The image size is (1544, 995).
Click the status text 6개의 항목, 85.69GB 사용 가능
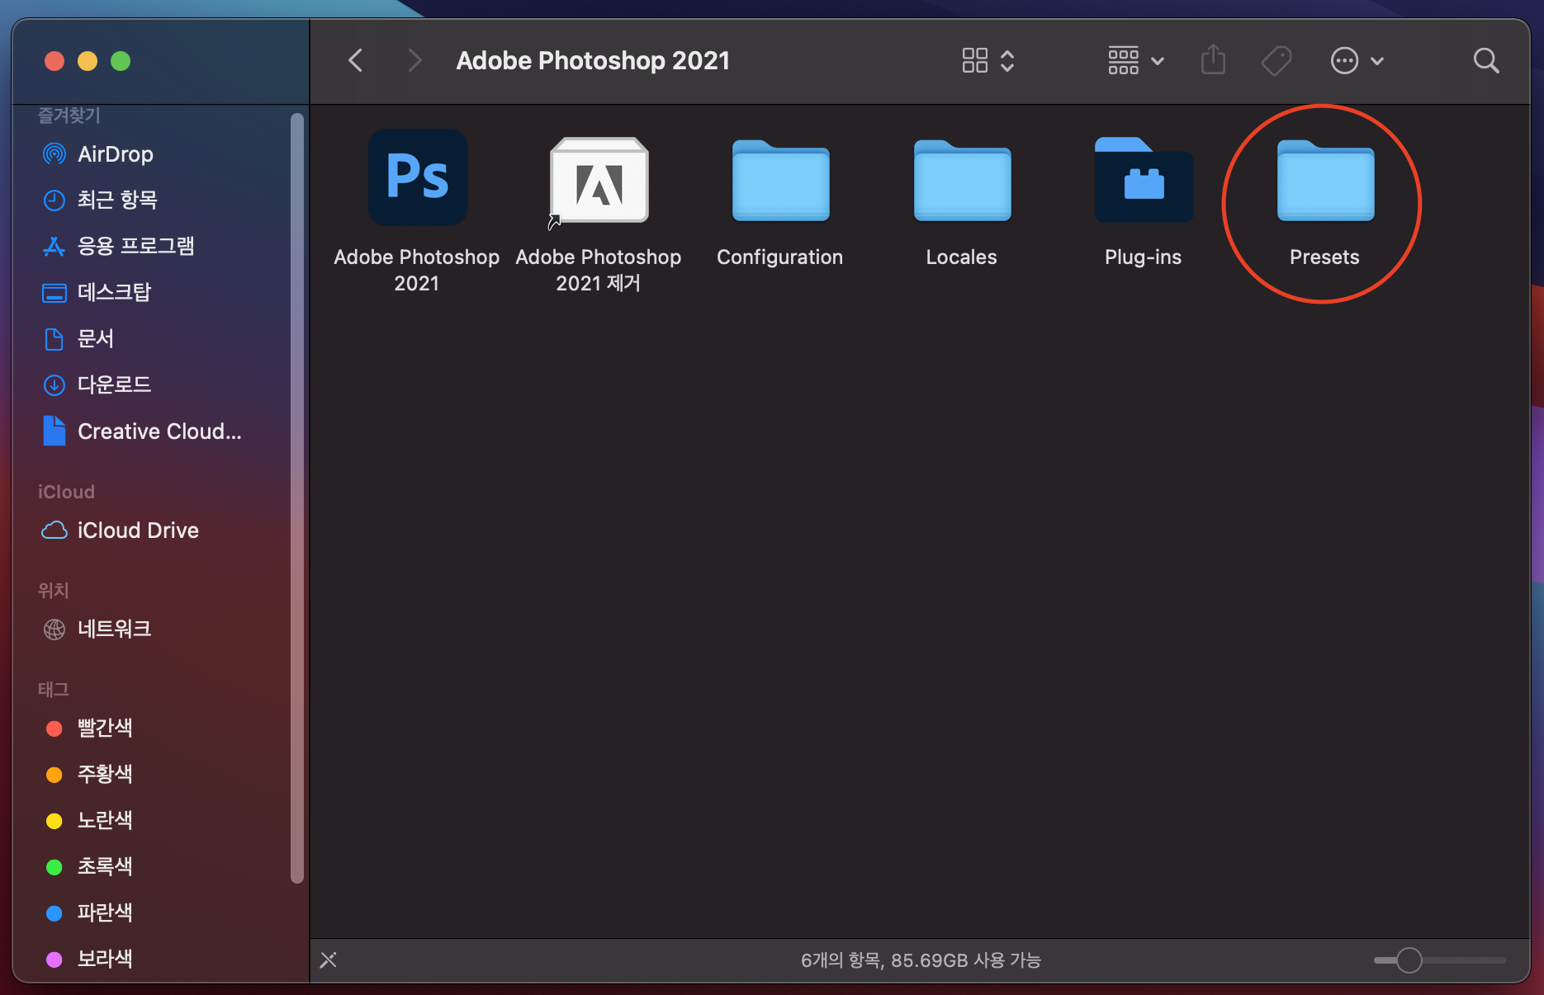(x=921, y=960)
